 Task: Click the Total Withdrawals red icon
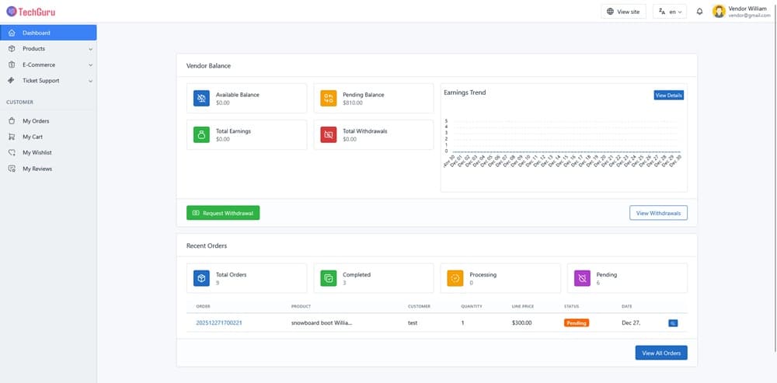[x=329, y=134]
